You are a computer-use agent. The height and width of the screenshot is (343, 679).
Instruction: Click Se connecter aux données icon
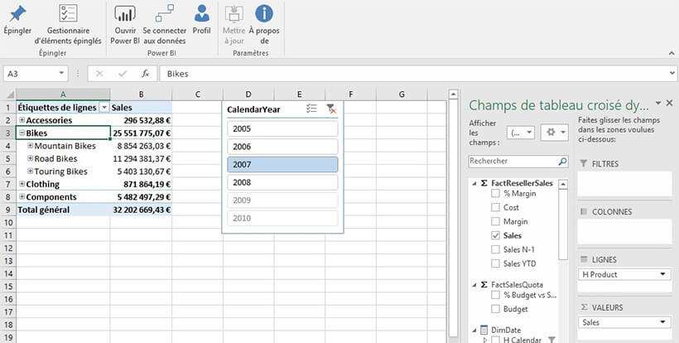coord(164,14)
